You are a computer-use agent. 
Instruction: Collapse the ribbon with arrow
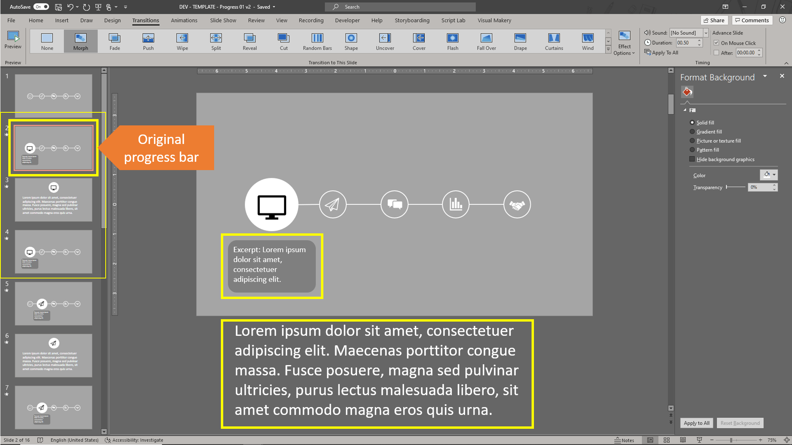coord(786,63)
